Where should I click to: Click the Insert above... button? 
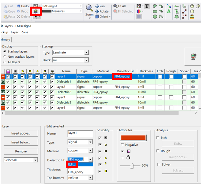(x=21, y=133)
